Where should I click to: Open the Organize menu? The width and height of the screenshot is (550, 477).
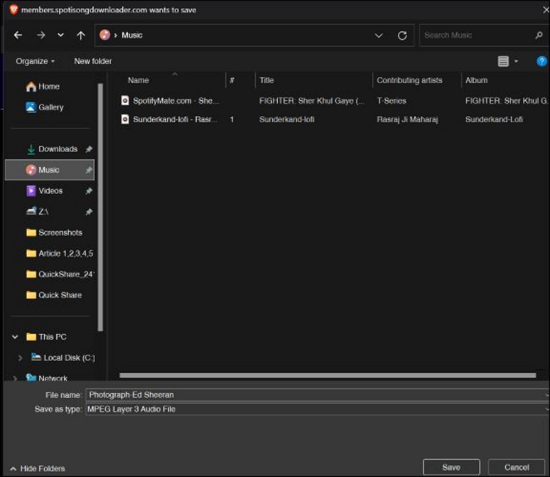tap(35, 61)
